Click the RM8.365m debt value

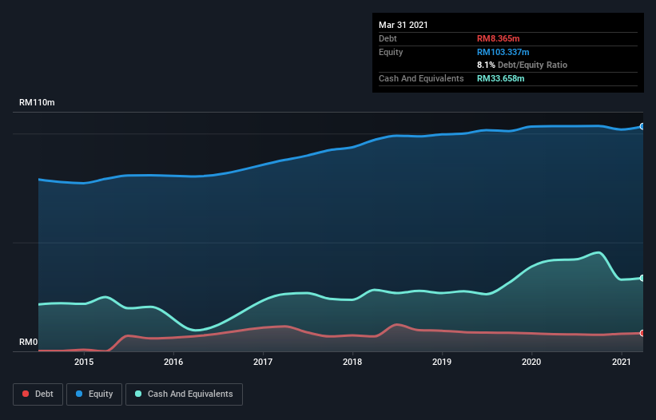tap(499, 38)
